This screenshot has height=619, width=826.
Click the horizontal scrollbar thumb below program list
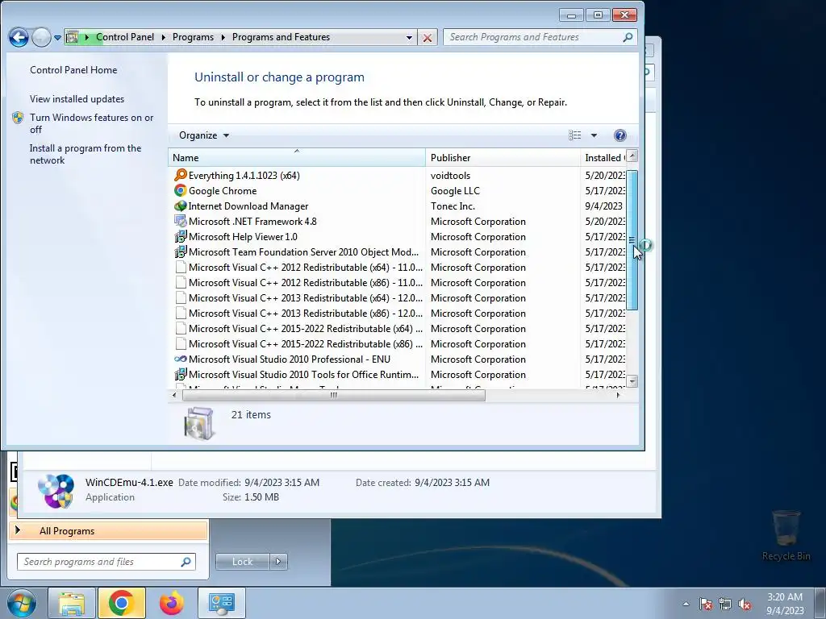click(333, 395)
